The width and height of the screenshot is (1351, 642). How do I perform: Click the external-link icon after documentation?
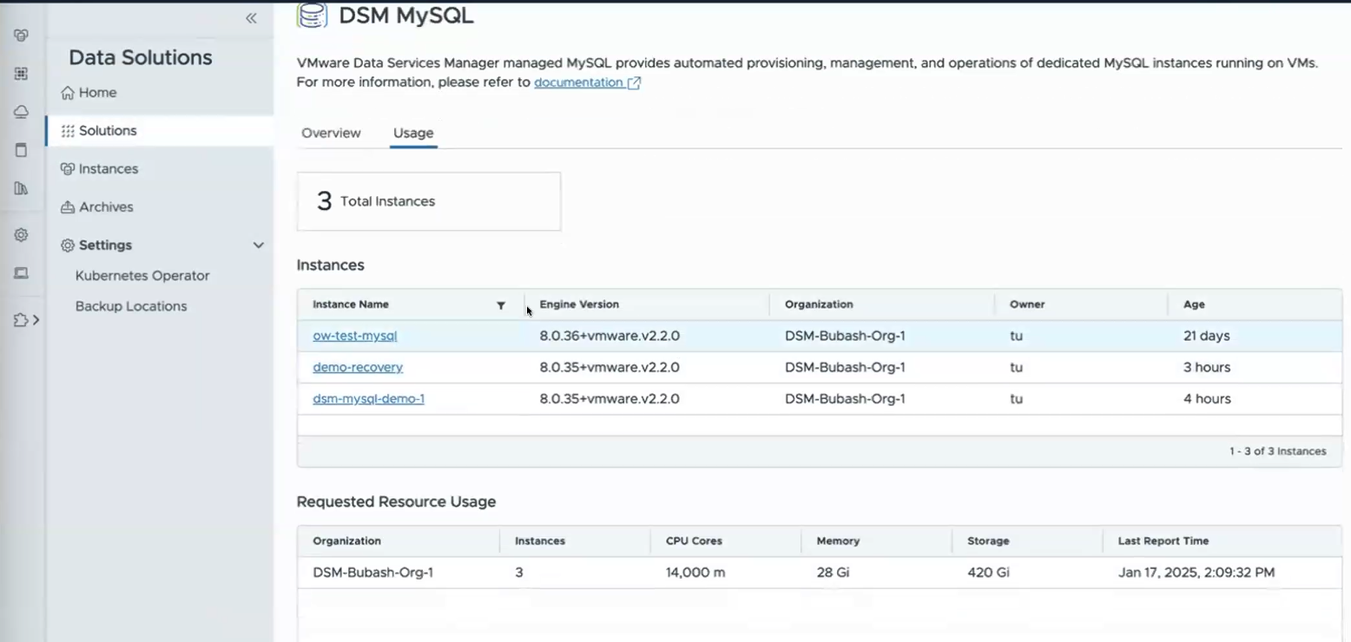634,82
